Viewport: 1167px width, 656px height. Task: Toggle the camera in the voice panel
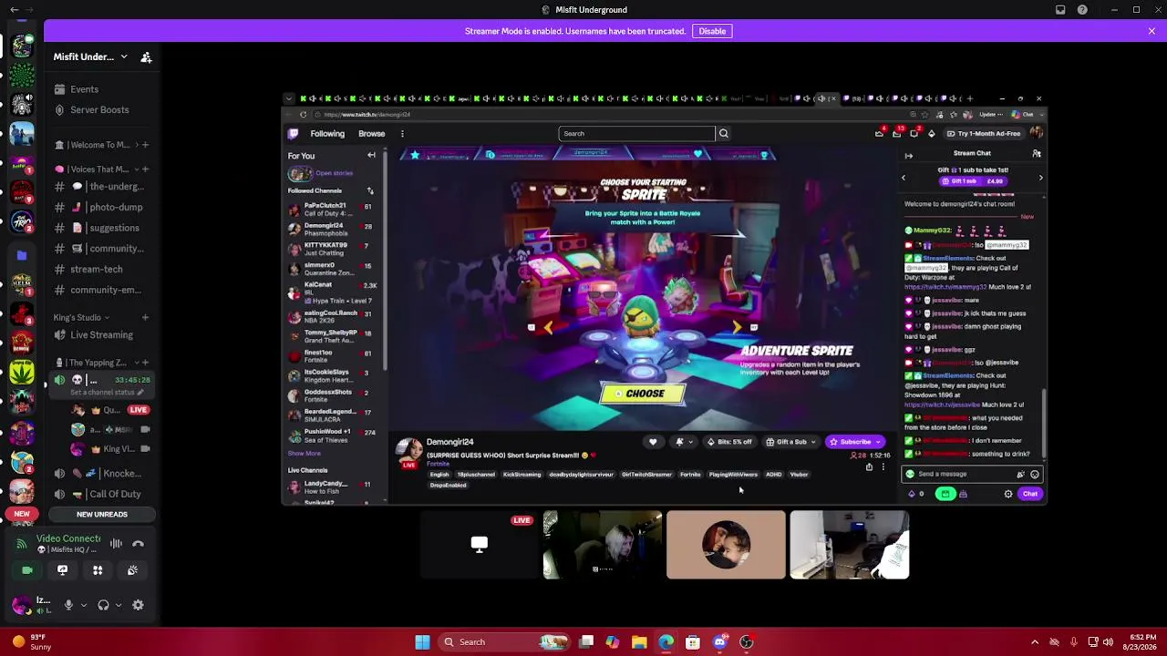pos(27,570)
